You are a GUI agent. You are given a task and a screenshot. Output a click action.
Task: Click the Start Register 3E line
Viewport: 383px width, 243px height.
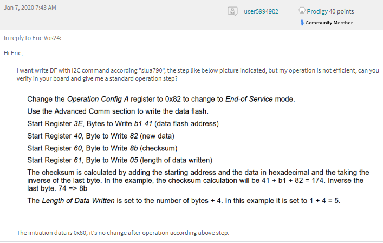click(123, 124)
